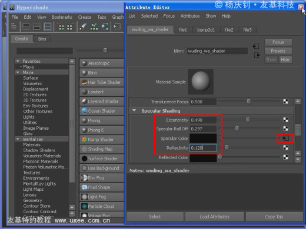306x229 pixels.
Task: Click the Specular Color connection arrow icon
Action: pyautogui.click(x=285, y=138)
